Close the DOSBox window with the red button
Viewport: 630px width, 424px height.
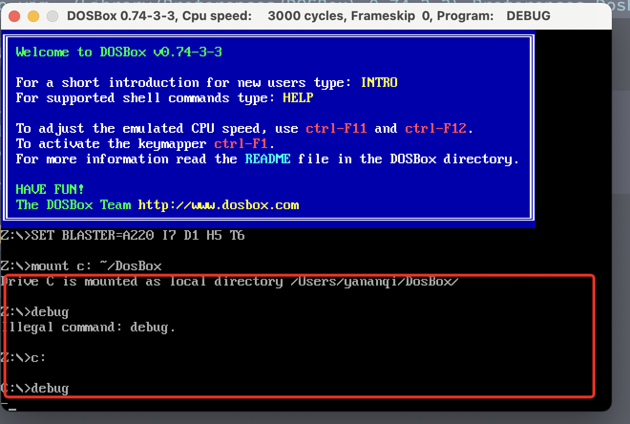click(x=14, y=16)
